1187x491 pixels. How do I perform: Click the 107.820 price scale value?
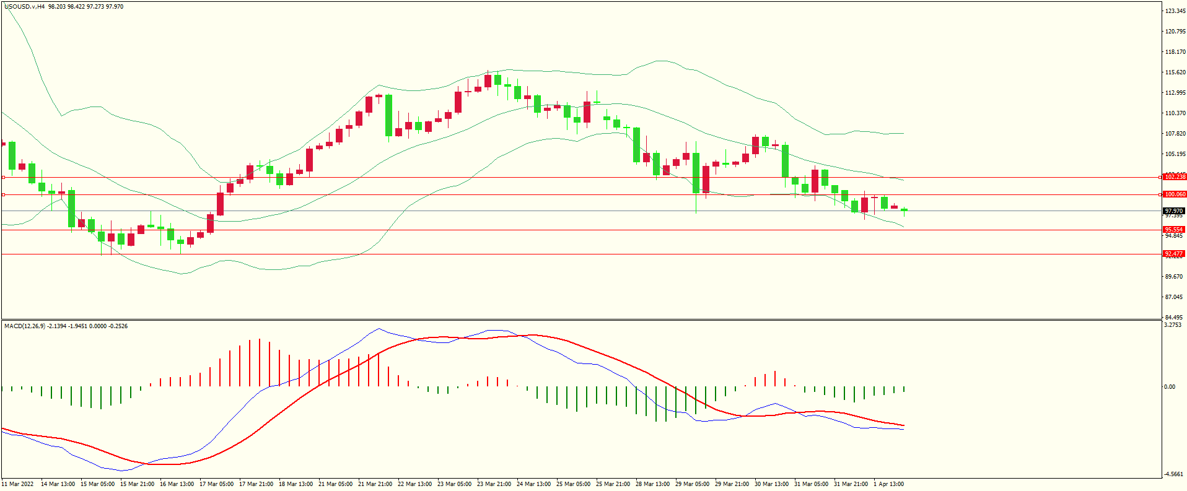coord(1175,134)
